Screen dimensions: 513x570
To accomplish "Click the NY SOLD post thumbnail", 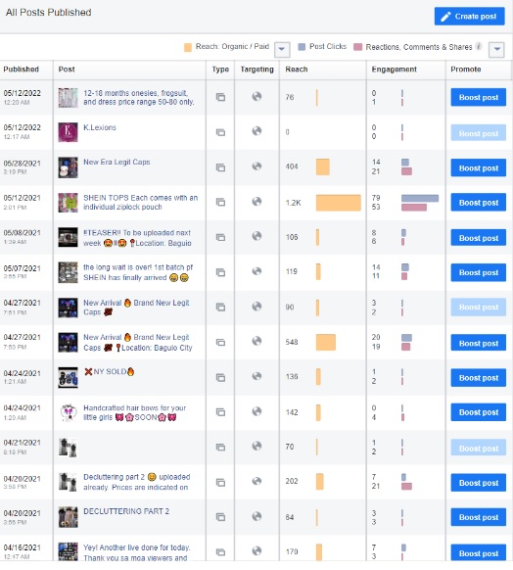I will (68, 377).
